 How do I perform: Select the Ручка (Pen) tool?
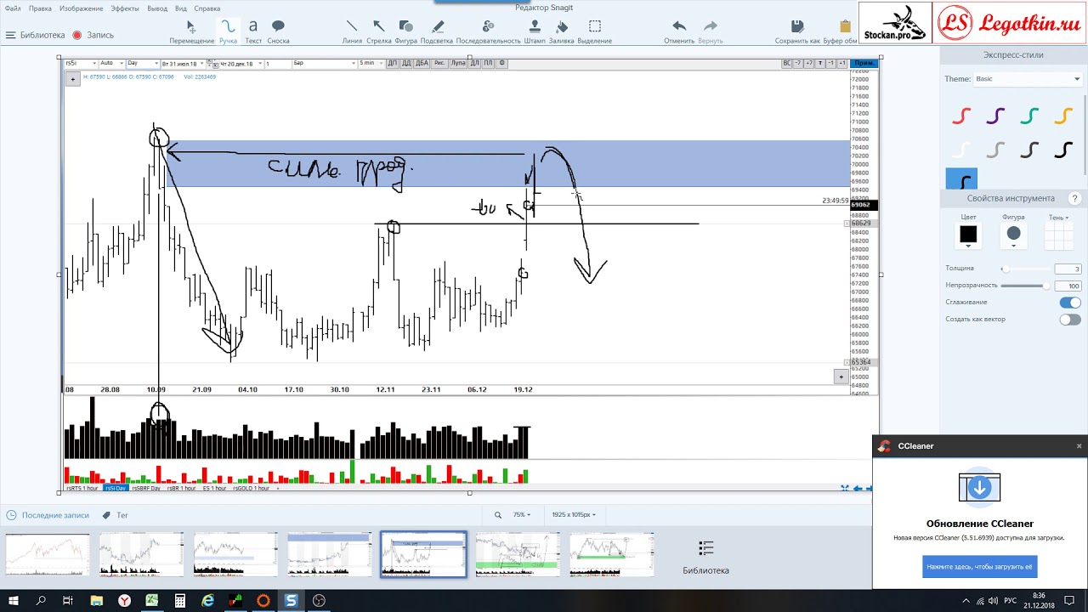tap(228, 31)
